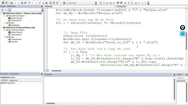Click View Object in Project panel
This screenshot has height=106, width=188.
click(x=6, y=10)
